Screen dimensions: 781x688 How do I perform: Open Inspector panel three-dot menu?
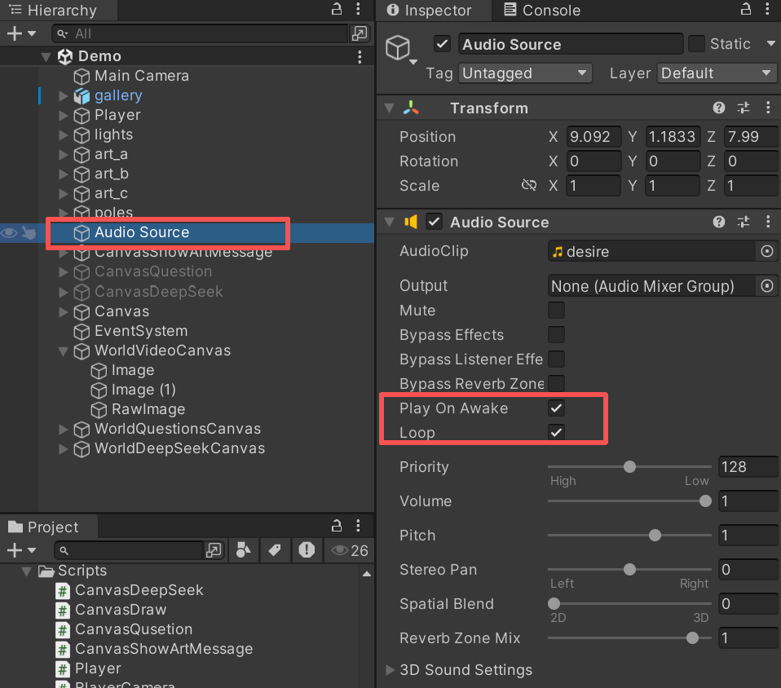click(768, 9)
